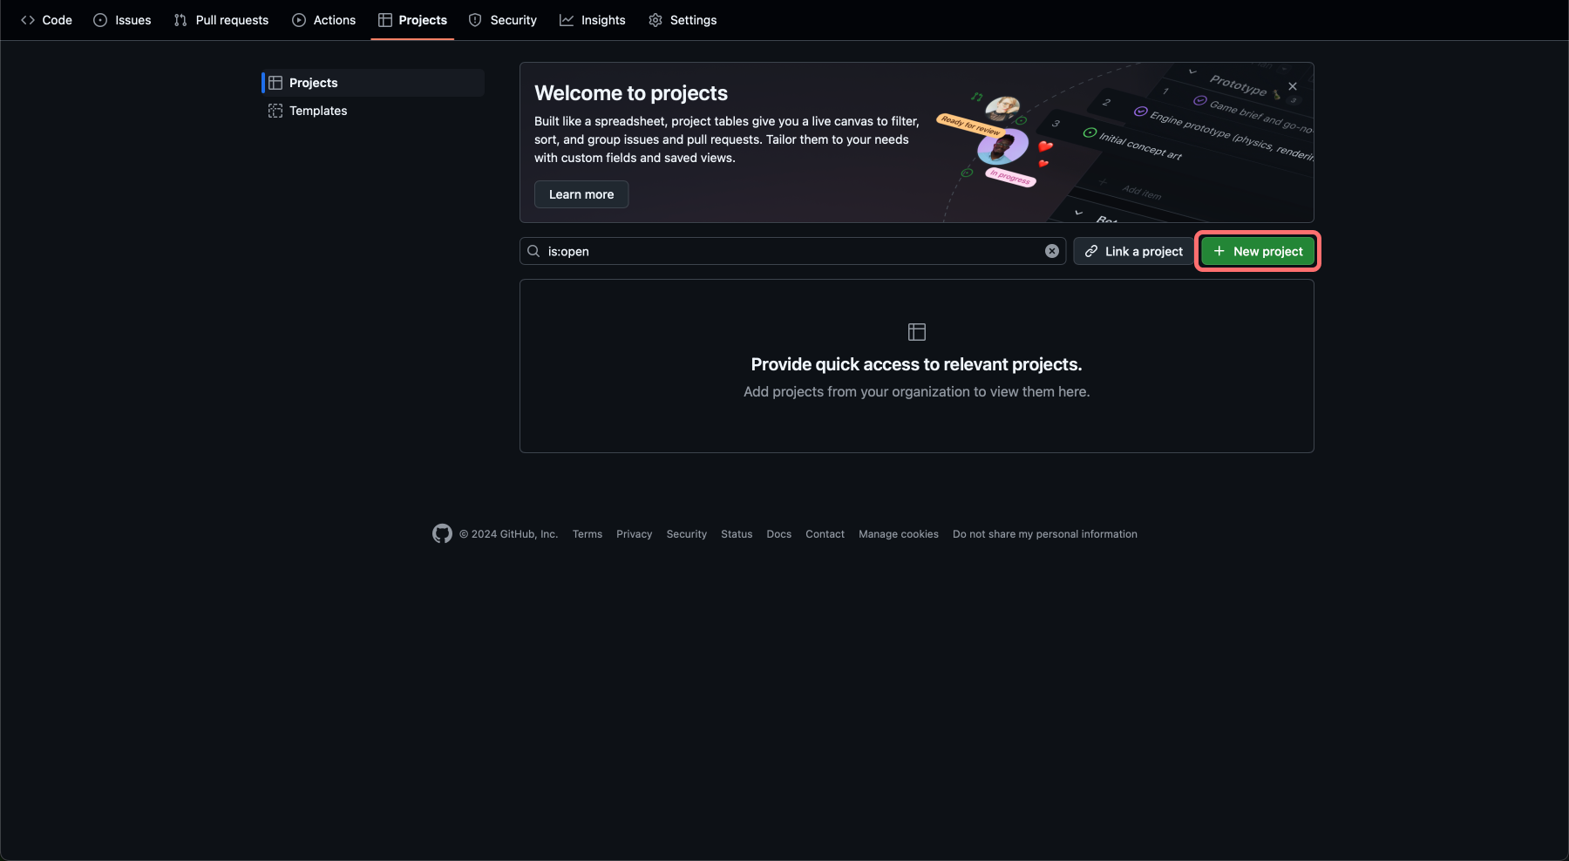The height and width of the screenshot is (861, 1569).
Task: Open repository Settings tab
Action: [x=683, y=20]
